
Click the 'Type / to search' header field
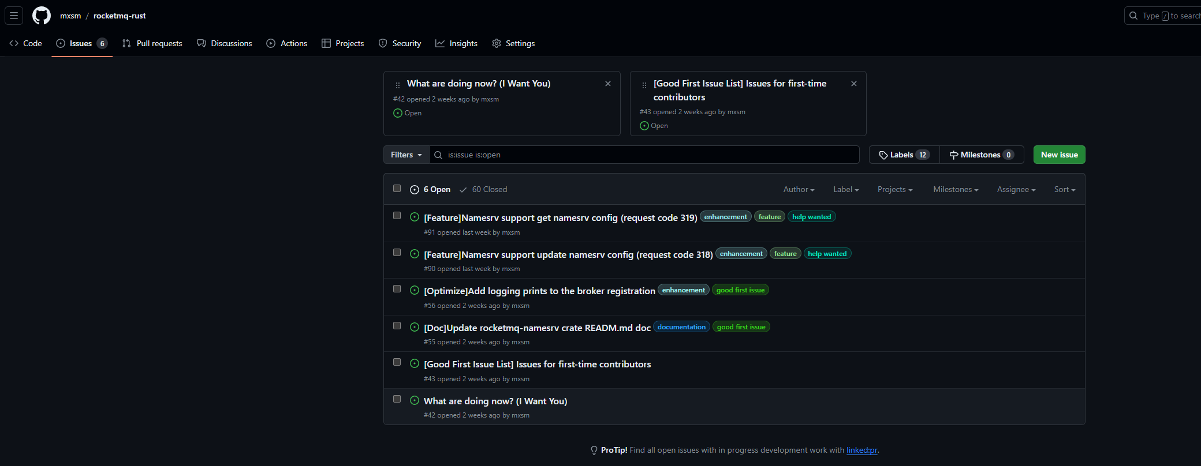[1163, 16]
